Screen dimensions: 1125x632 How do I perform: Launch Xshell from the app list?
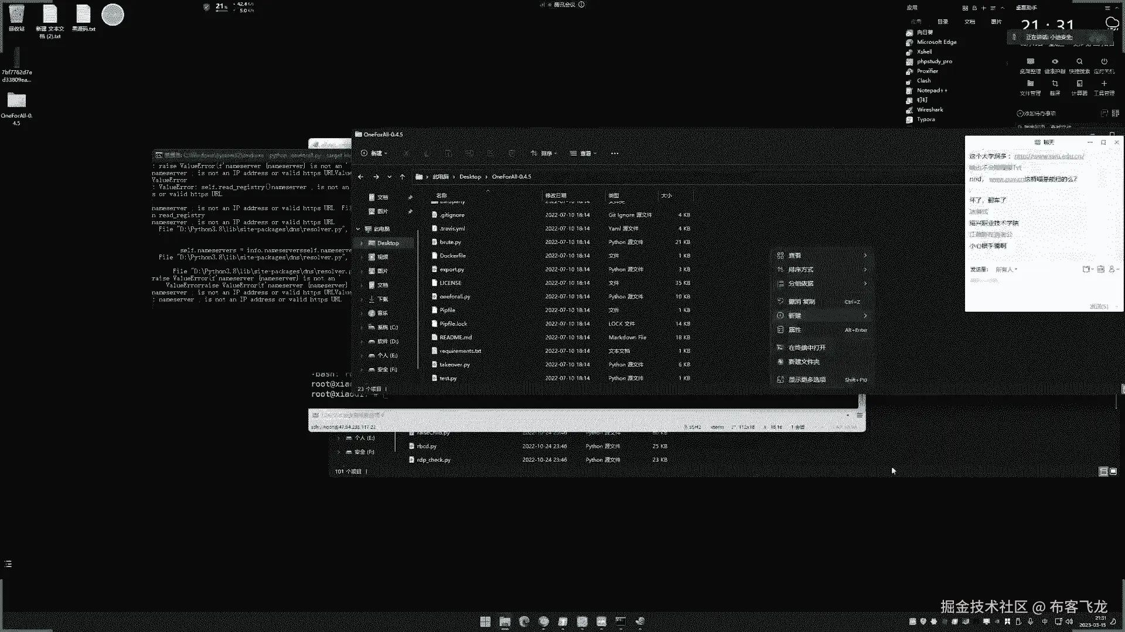pyautogui.click(x=924, y=51)
